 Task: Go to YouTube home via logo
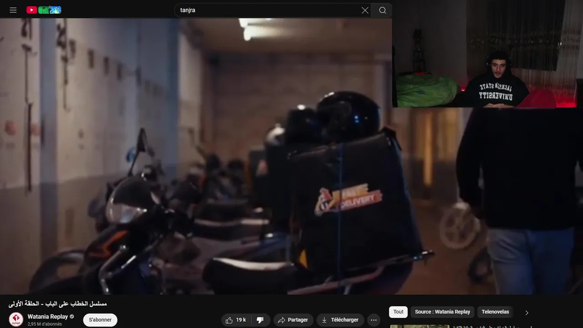pos(44,10)
